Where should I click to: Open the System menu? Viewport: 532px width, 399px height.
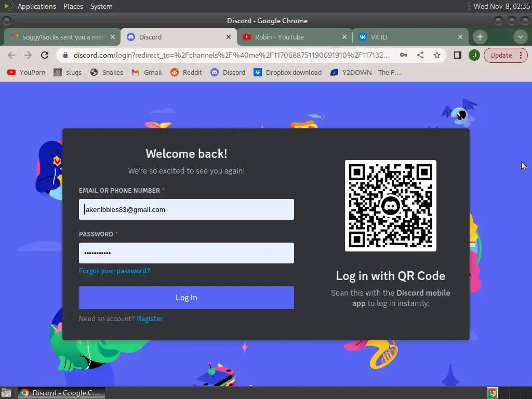tap(101, 6)
